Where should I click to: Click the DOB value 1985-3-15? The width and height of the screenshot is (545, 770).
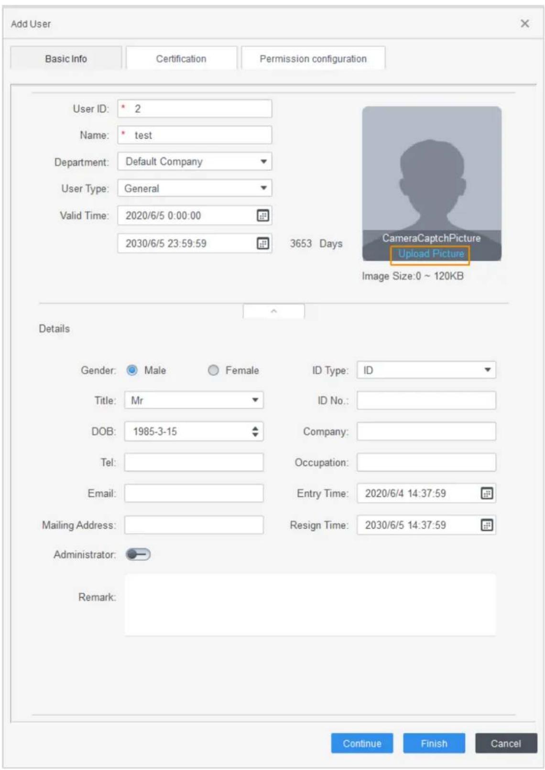coord(155,431)
